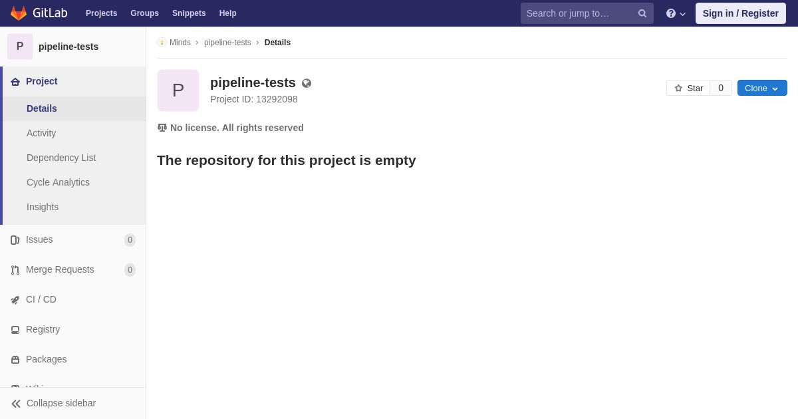Click the Collapse sidebar double-chevron icon
This screenshot has height=419, width=798.
pos(16,404)
